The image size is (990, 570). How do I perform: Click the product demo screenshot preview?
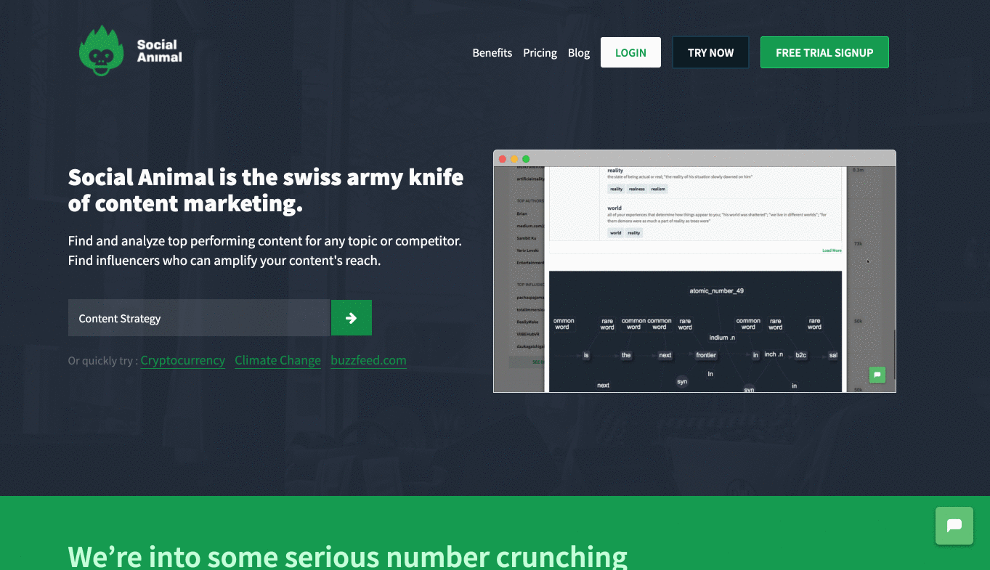[694, 271]
